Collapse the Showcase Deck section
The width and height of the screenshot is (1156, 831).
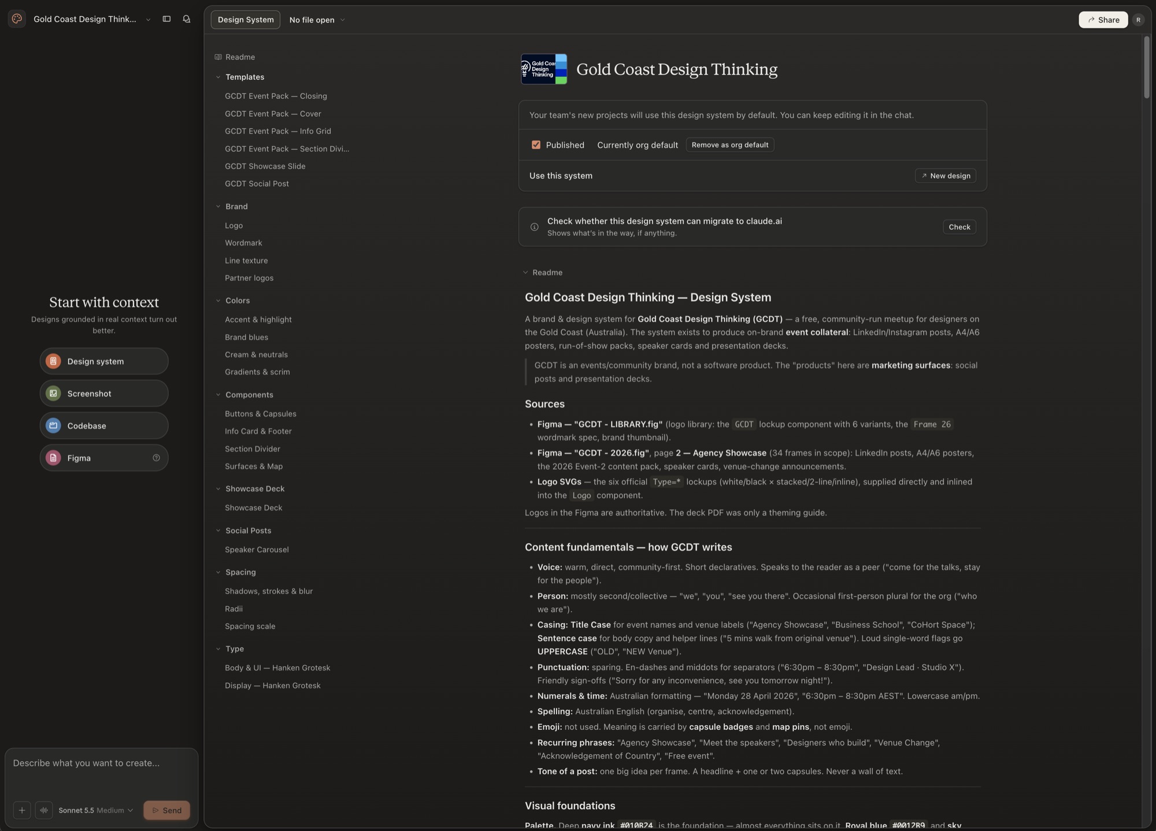[218, 489]
